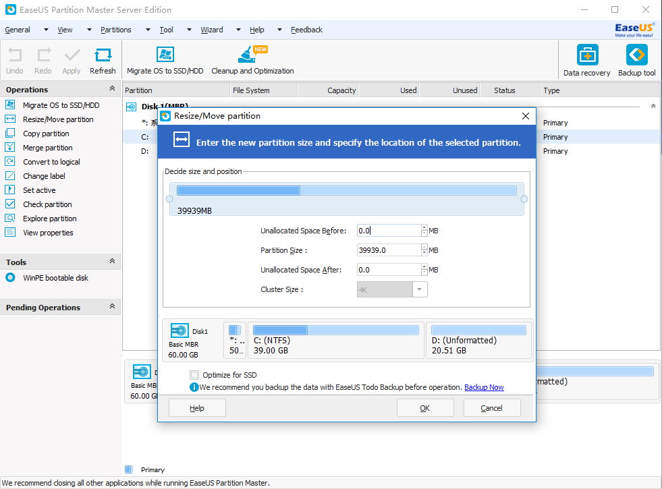Click the partition size bar in dialog

(x=347, y=191)
